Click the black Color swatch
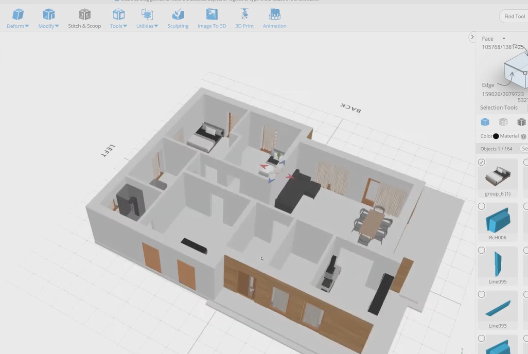 [x=496, y=136]
